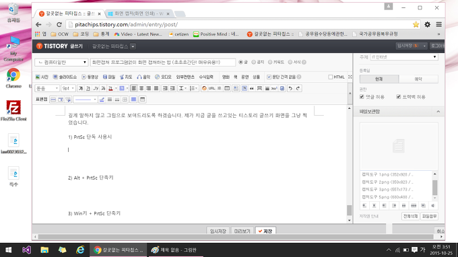Bookmark this page with the star
458x257 pixels.
coord(416,24)
